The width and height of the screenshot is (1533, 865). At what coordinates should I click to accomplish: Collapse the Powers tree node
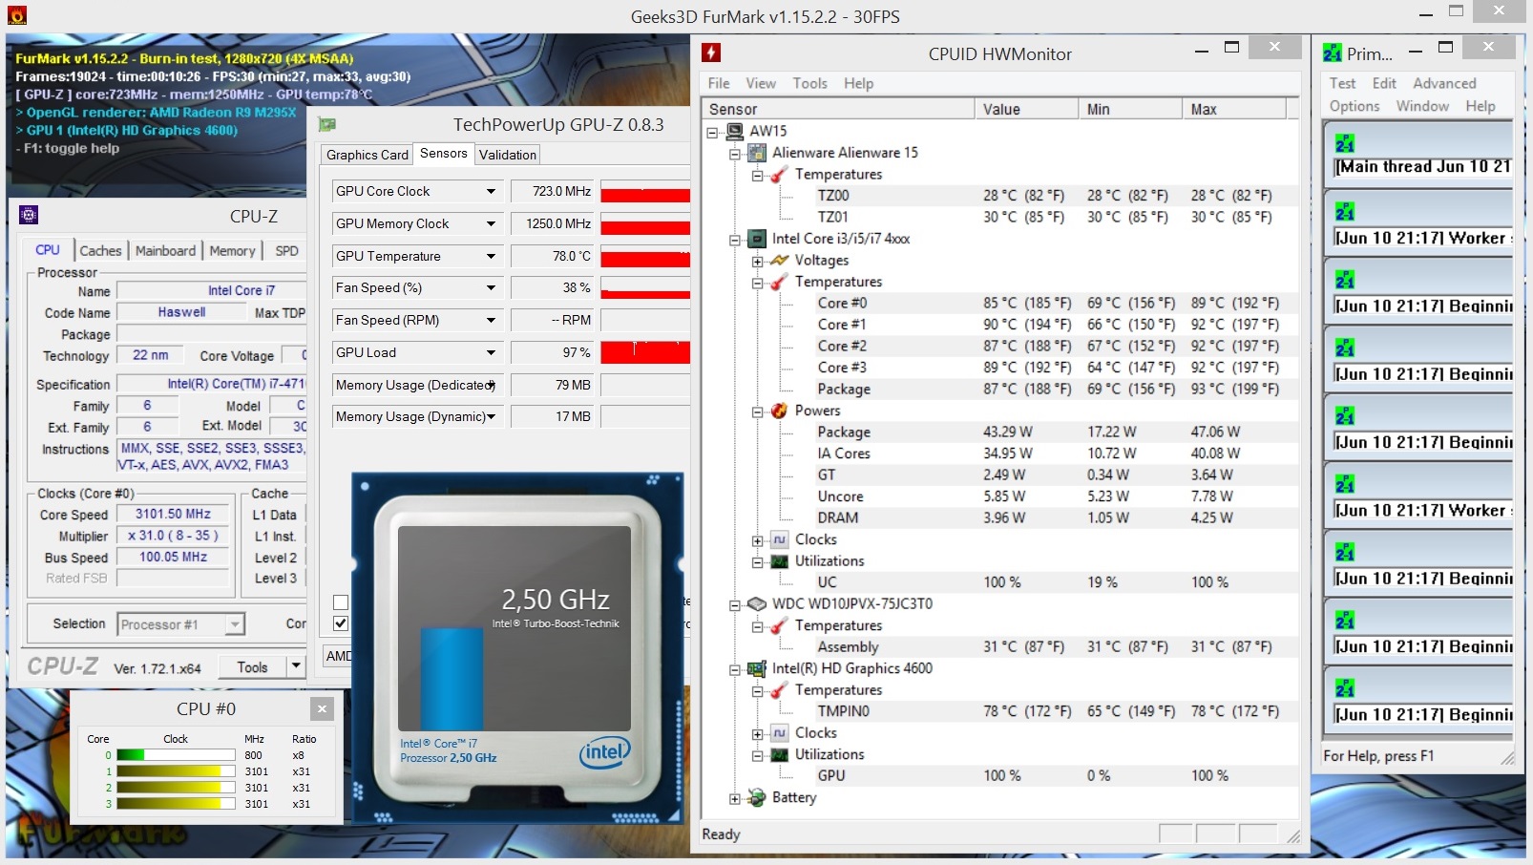(x=757, y=411)
